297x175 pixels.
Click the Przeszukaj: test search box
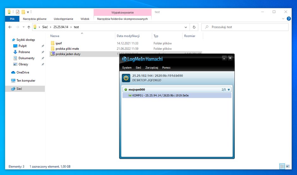pyautogui.click(x=245, y=27)
